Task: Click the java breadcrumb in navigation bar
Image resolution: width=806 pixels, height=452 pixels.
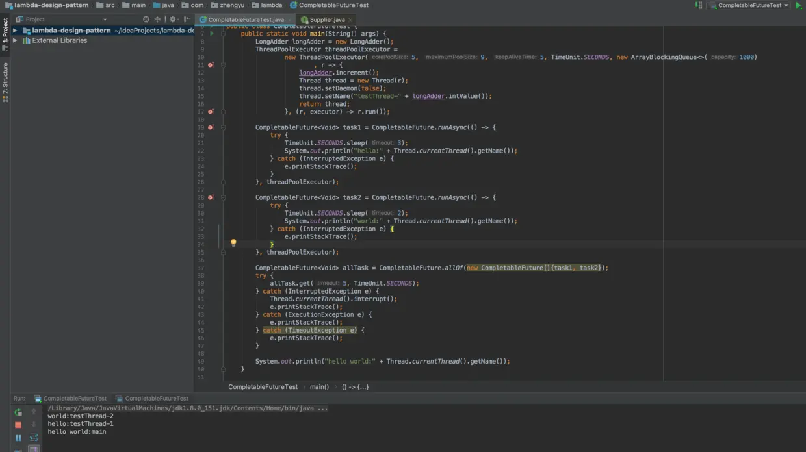Action: pos(164,5)
